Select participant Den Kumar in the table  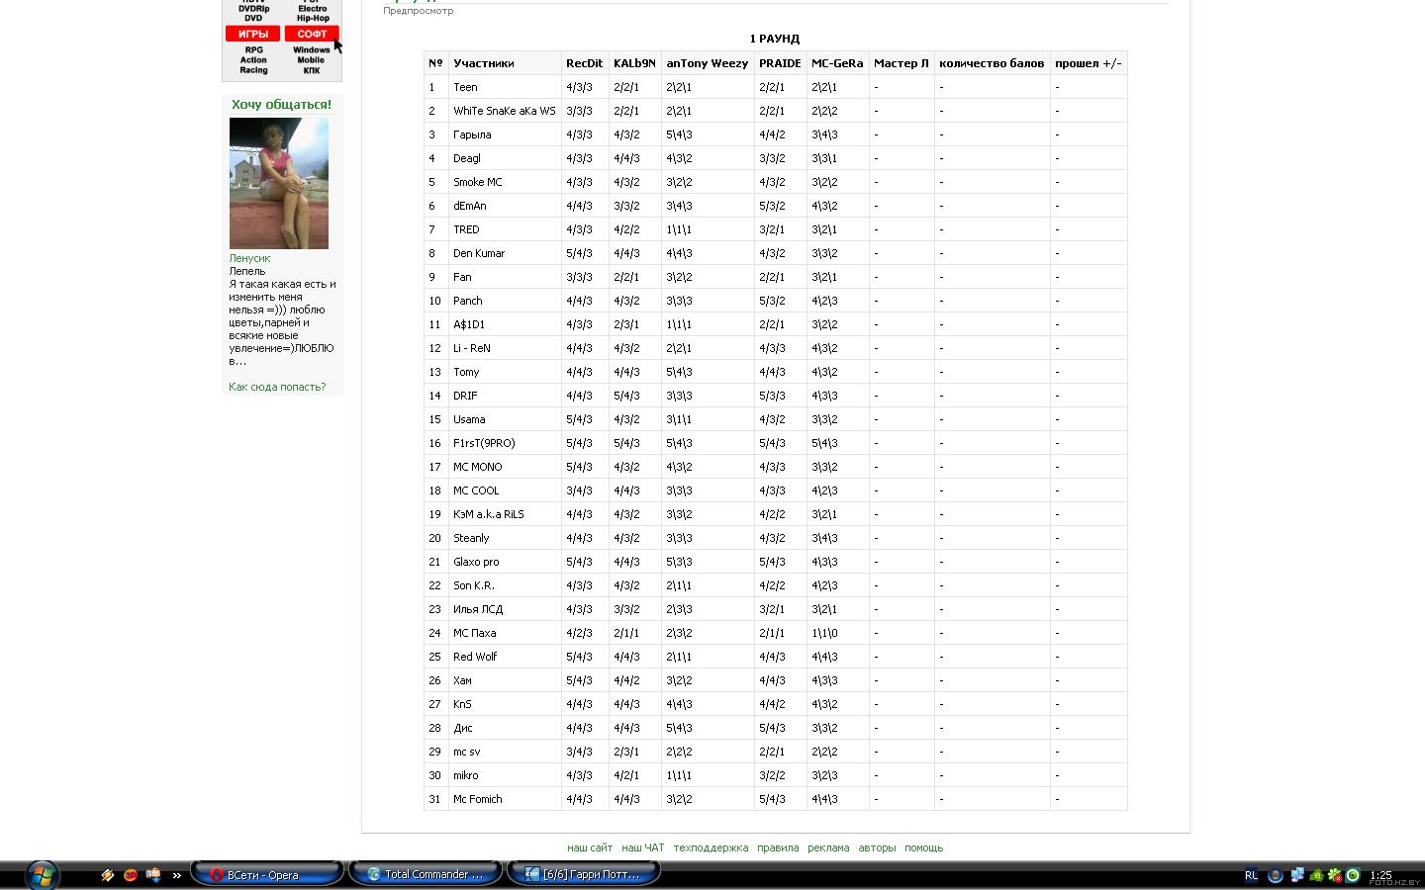(479, 253)
